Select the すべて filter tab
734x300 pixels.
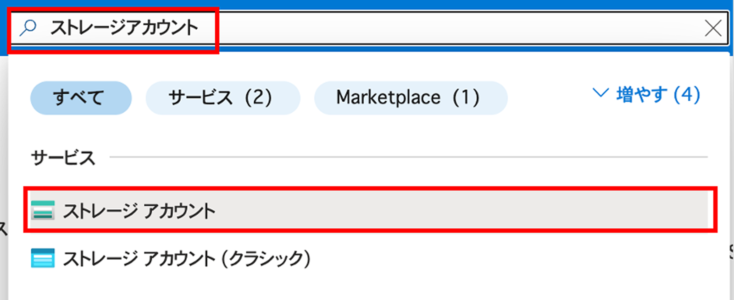81,98
